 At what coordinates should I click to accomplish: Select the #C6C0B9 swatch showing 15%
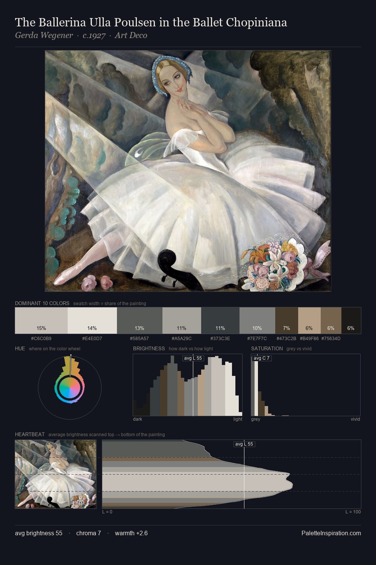(41, 321)
